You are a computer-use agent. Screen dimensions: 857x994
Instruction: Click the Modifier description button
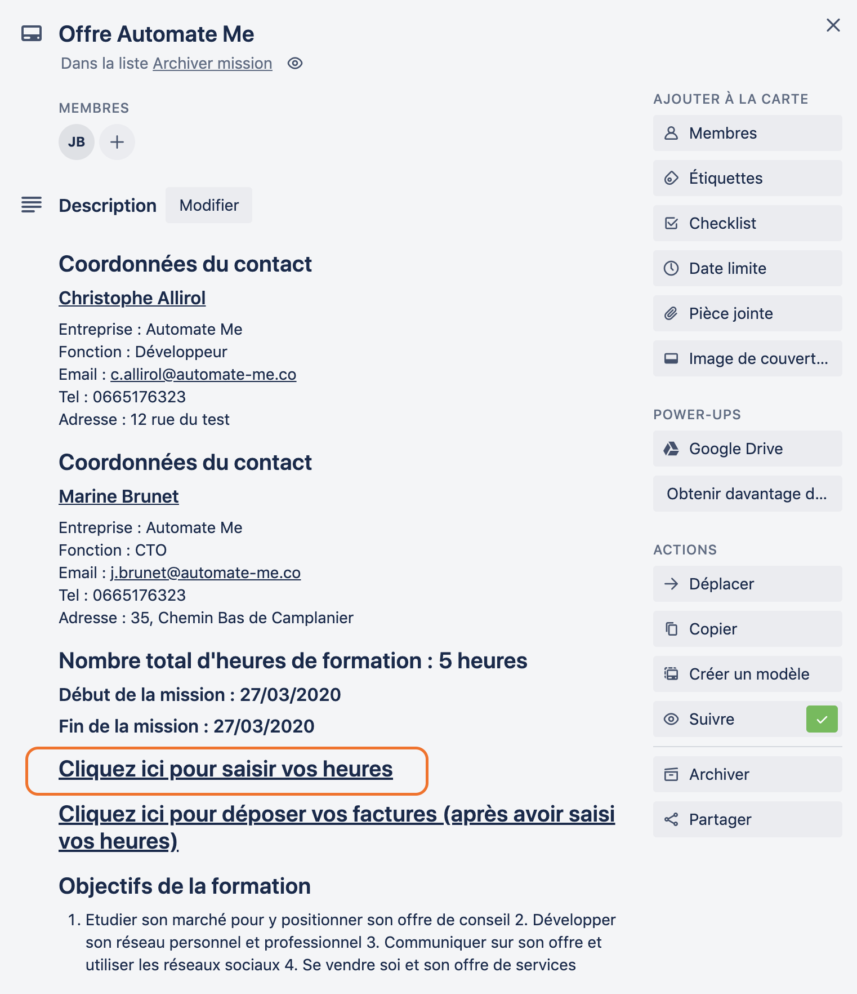[209, 205]
